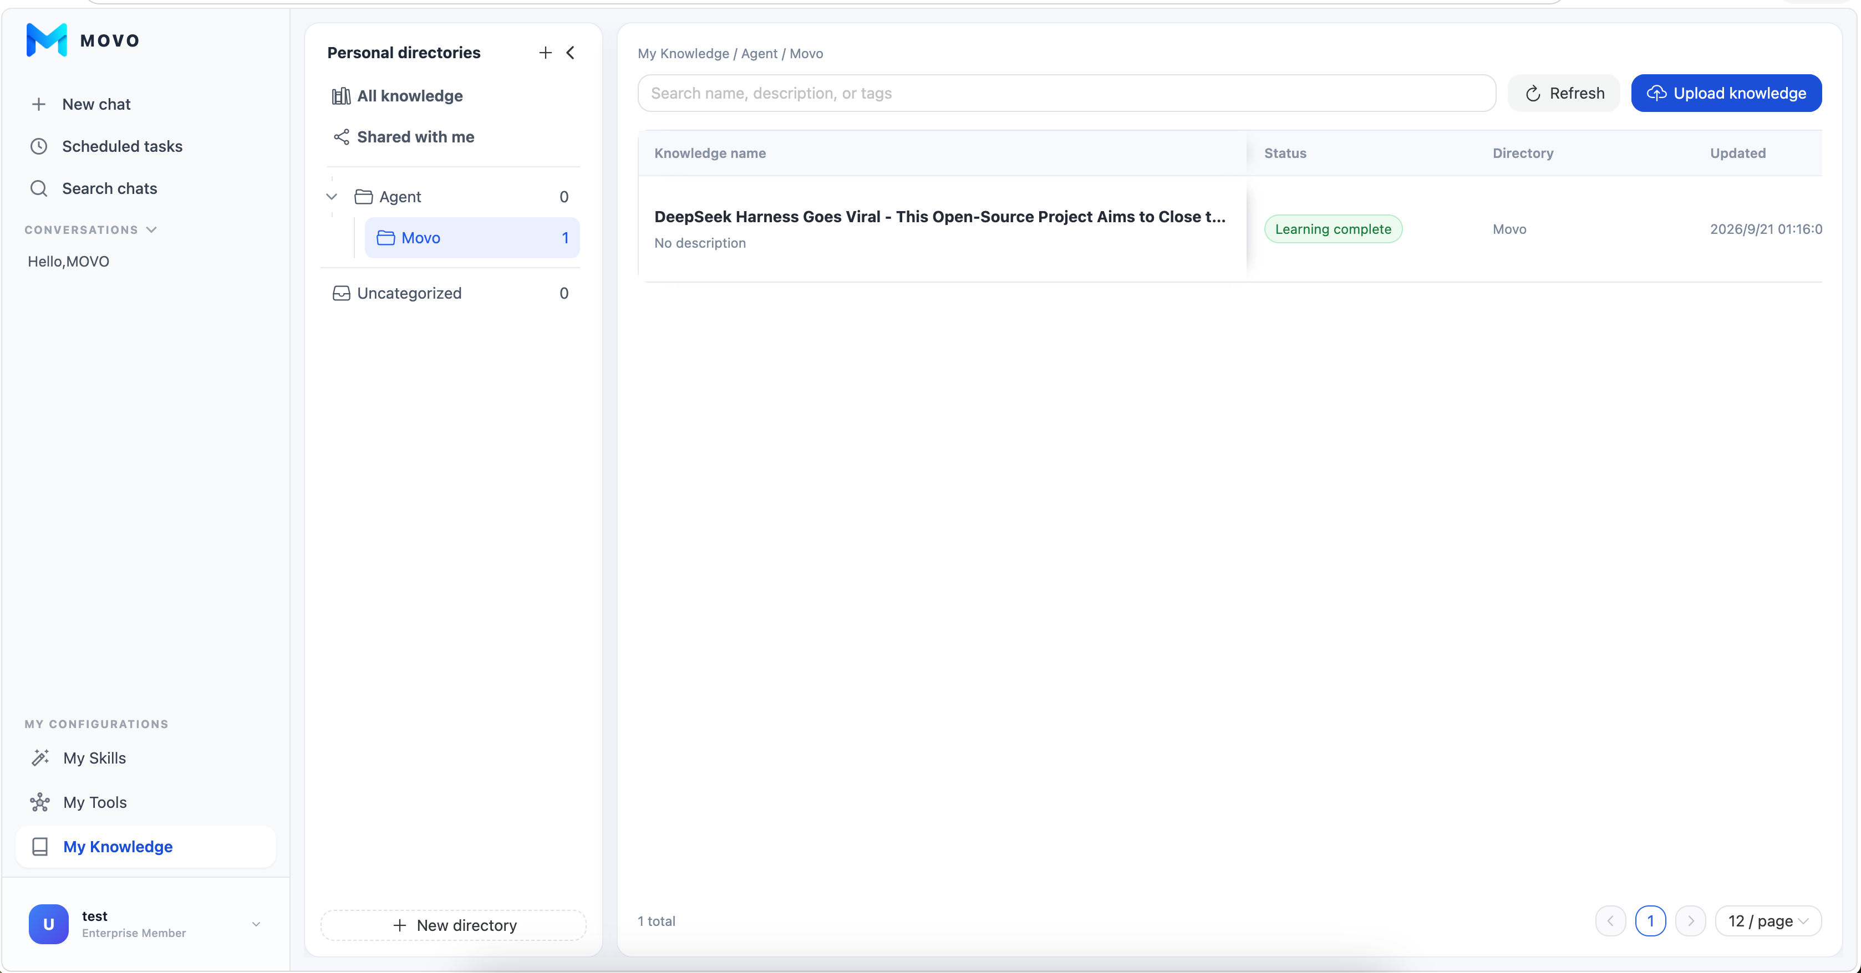The width and height of the screenshot is (1861, 973).
Task: Collapse the Conversations section chevron
Action: tap(151, 229)
